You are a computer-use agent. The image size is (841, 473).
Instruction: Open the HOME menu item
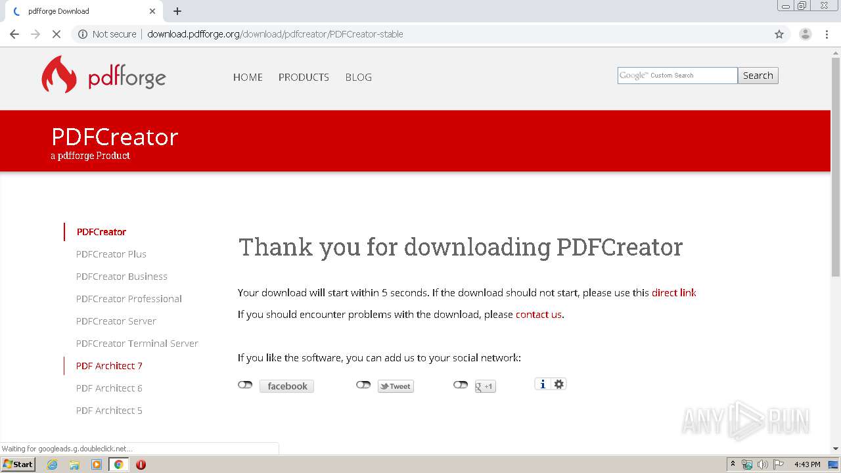[248, 77]
